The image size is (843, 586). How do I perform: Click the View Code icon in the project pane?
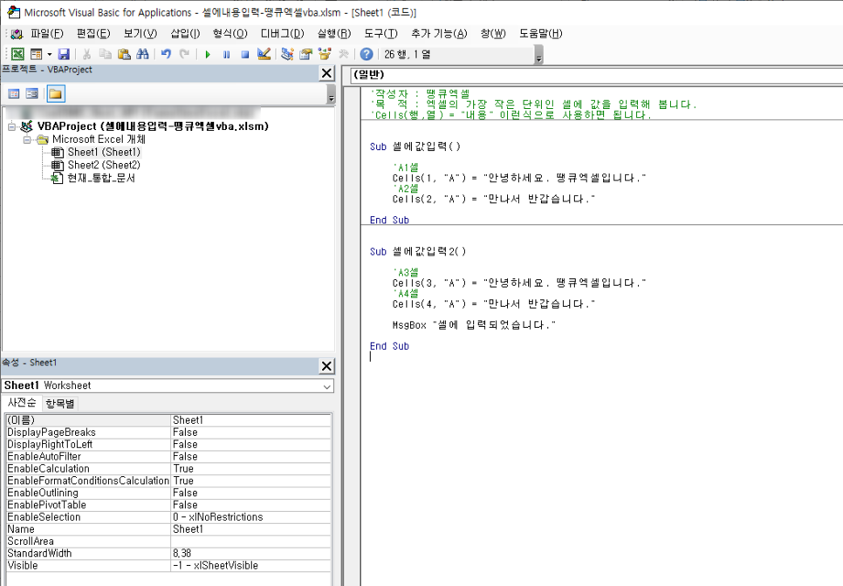coord(14,94)
